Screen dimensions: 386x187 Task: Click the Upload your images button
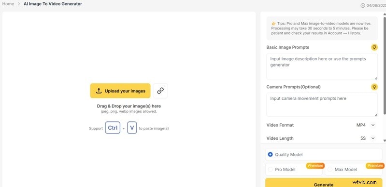(x=120, y=91)
